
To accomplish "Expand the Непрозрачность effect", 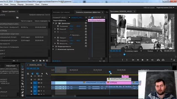I will coord(53,46).
